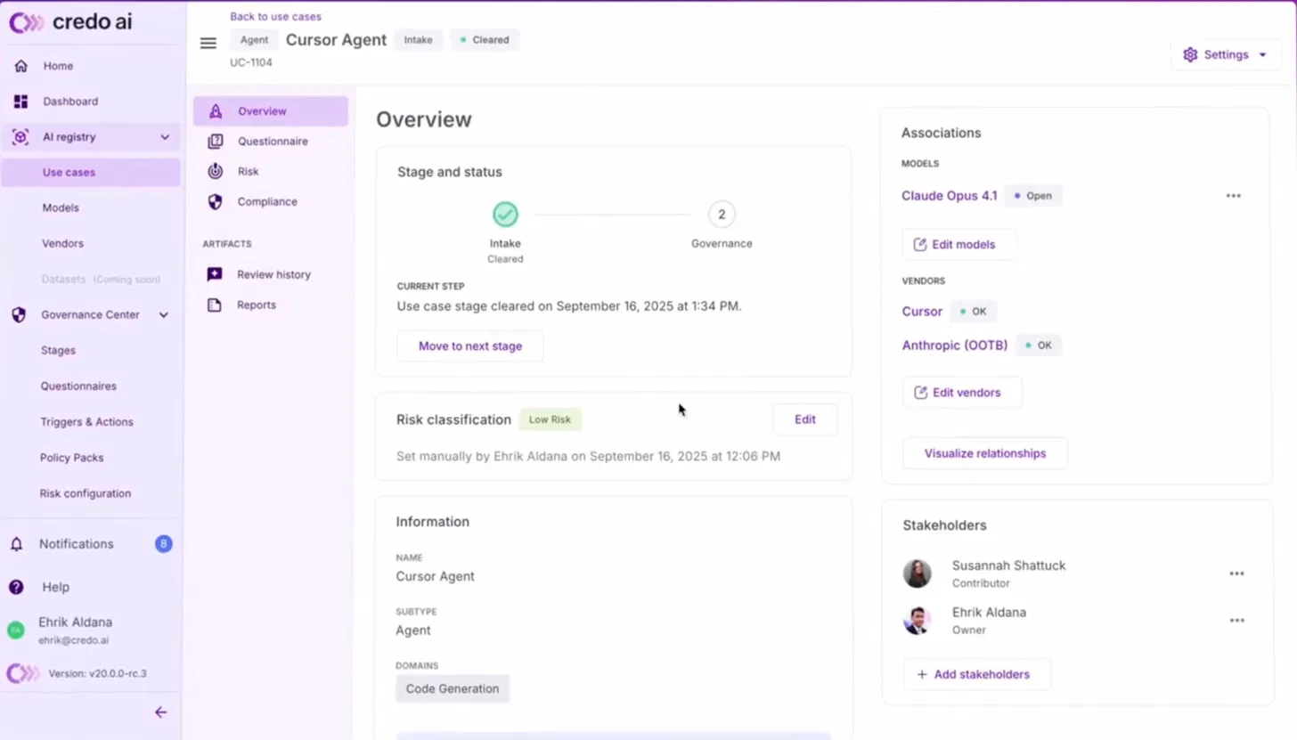
Task: Open the hamburger menu icon
Action: pos(208,43)
